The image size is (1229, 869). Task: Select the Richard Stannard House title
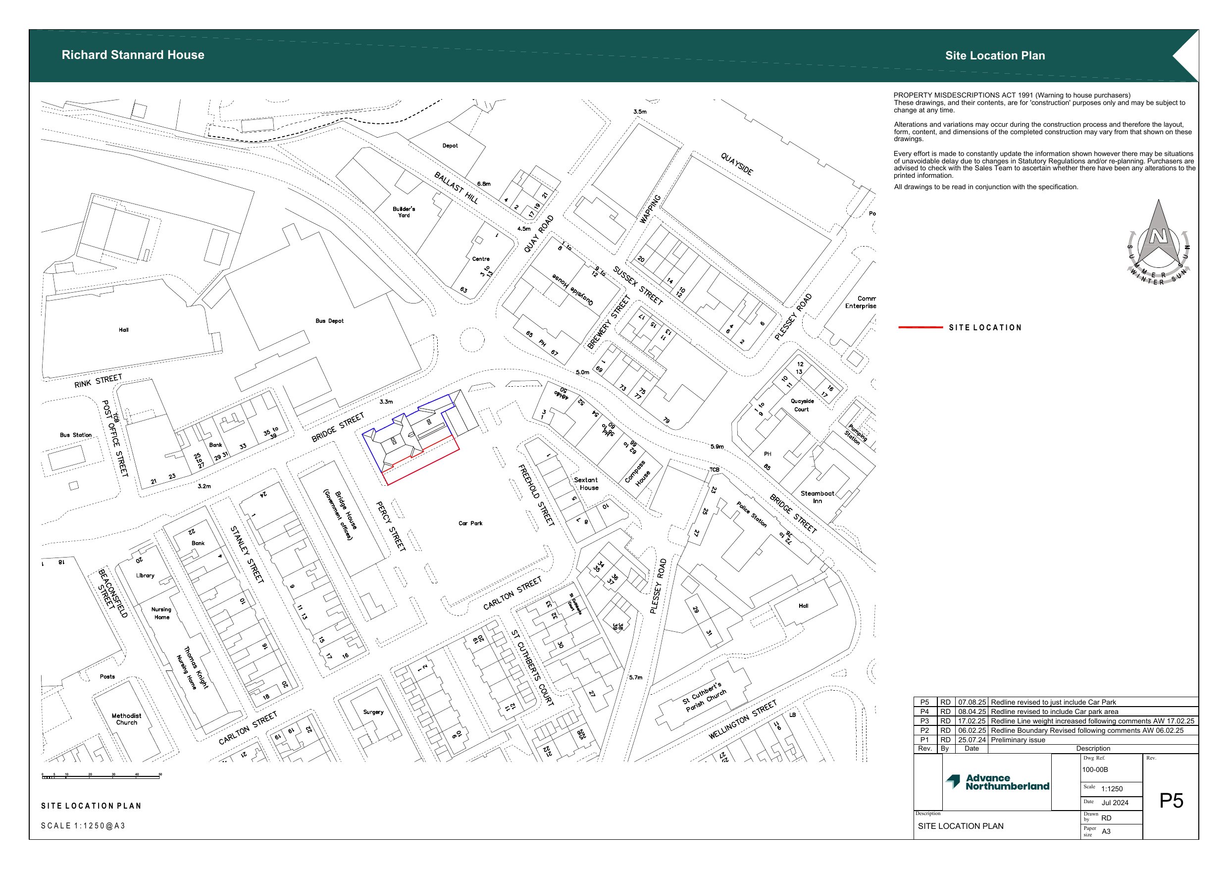click(x=133, y=55)
